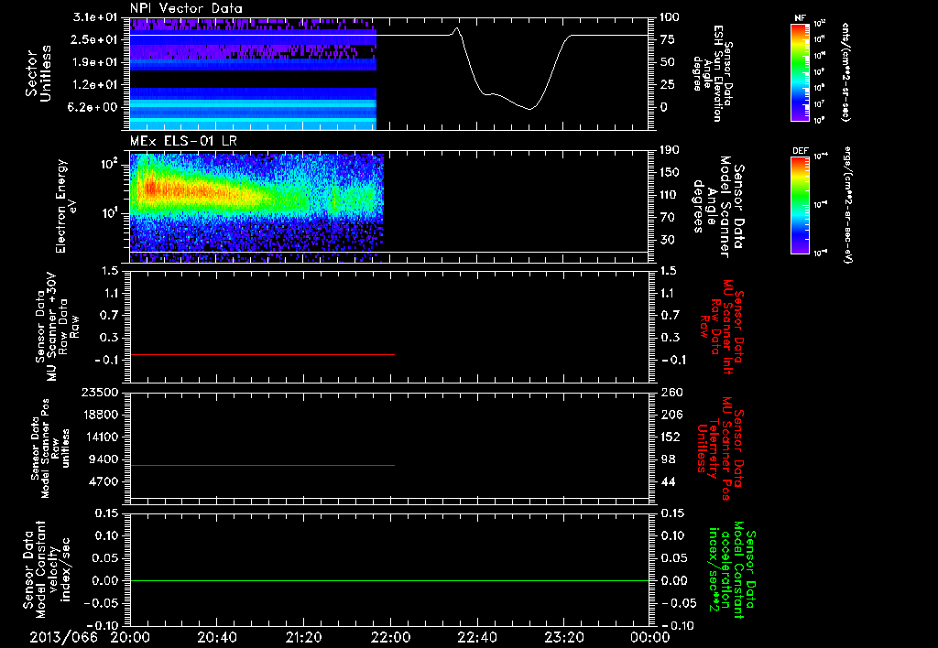Image resolution: width=938 pixels, height=648 pixels.
Task: Click the '98' telemetry tick value
Action: (668, 459)
